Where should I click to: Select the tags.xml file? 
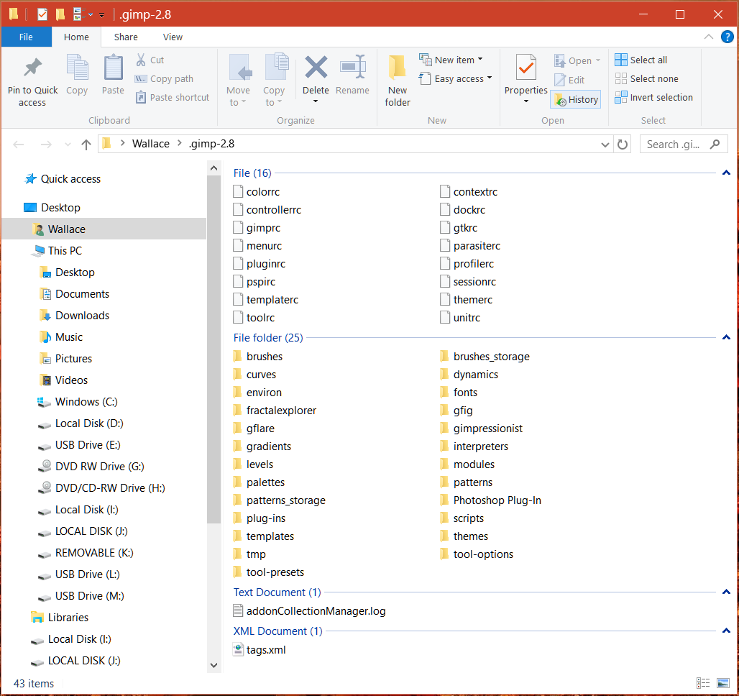[x=260, y=650]
